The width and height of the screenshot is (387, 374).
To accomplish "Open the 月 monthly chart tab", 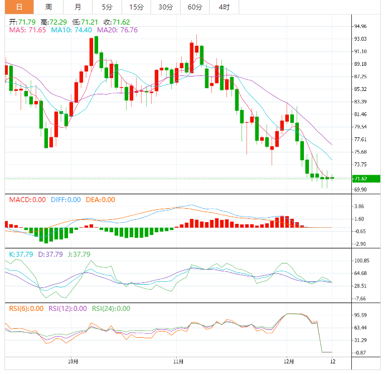I will [x=78, y=7].
